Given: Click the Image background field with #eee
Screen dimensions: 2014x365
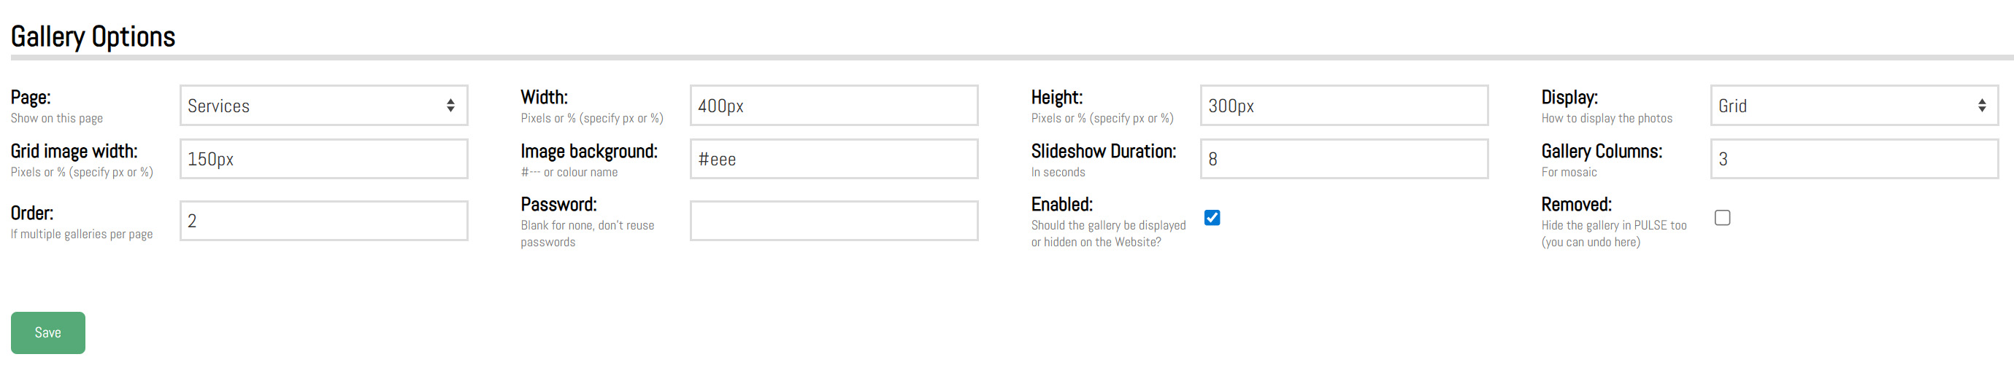Looking at the screenshot, I should pyautogui.click(x=834, y=159).
